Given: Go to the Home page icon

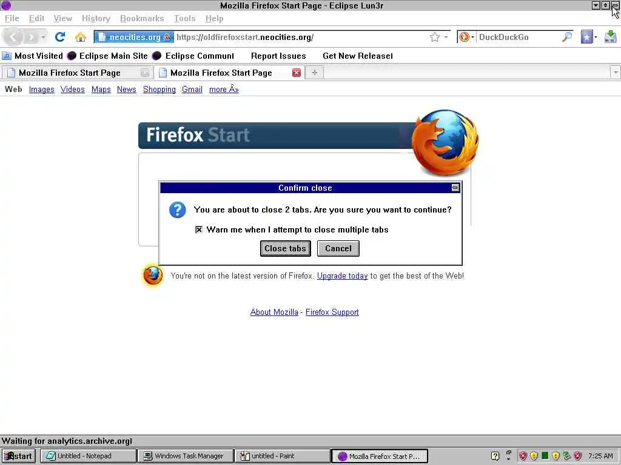Looking at the screenshot, I should click(81, 37).
